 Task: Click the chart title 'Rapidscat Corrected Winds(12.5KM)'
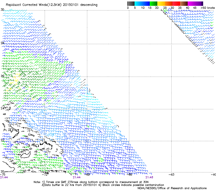coord(34,5)
